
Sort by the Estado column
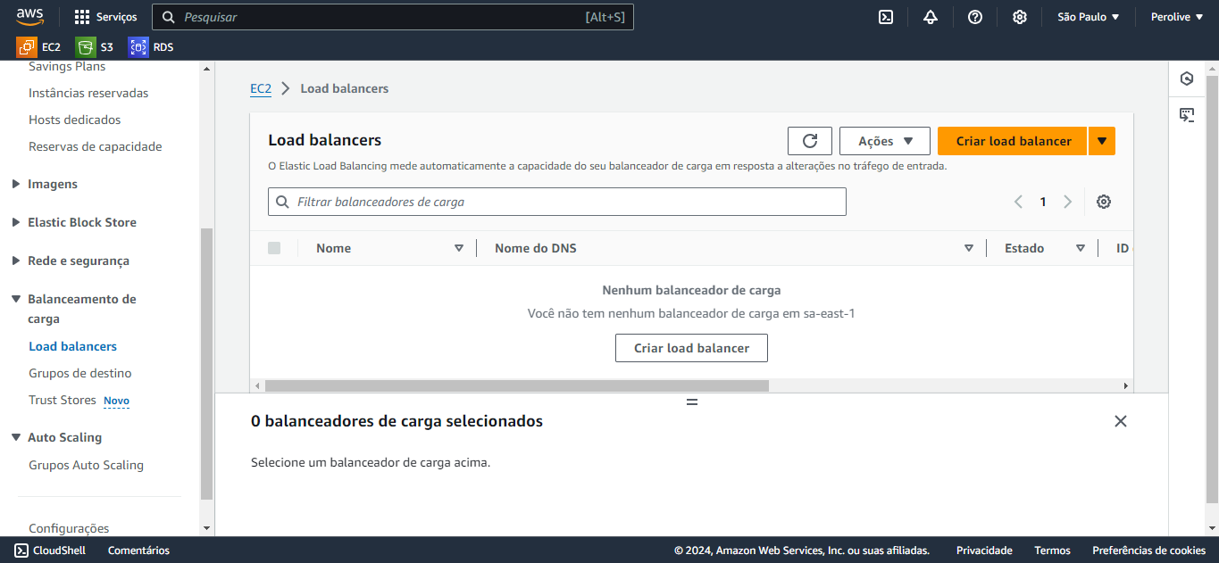pyautogui.click(x=1081, y=248)
